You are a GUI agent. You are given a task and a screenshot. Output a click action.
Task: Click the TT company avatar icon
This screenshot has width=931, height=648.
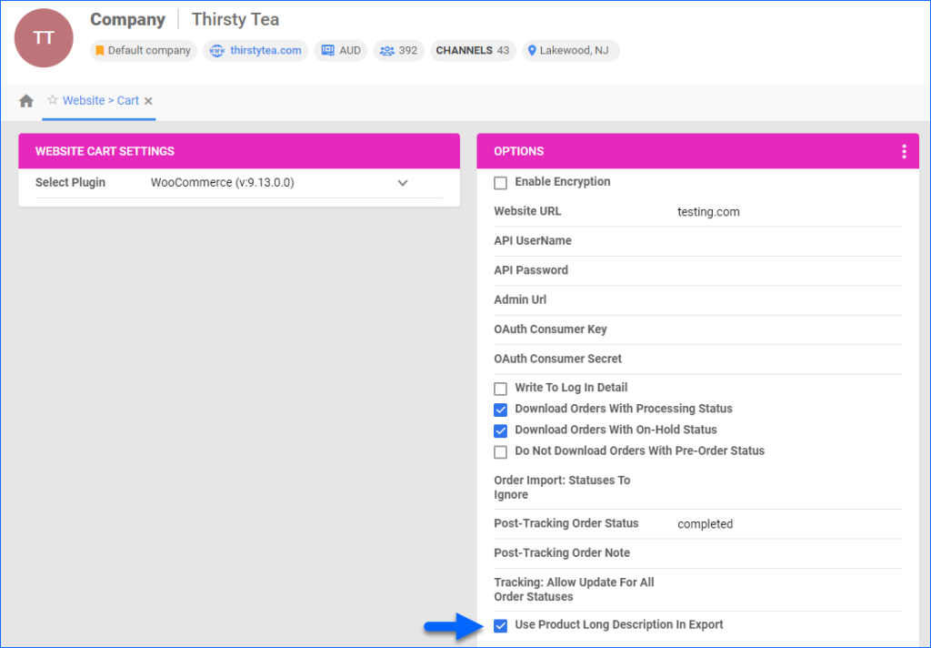(x=43, y=37)
